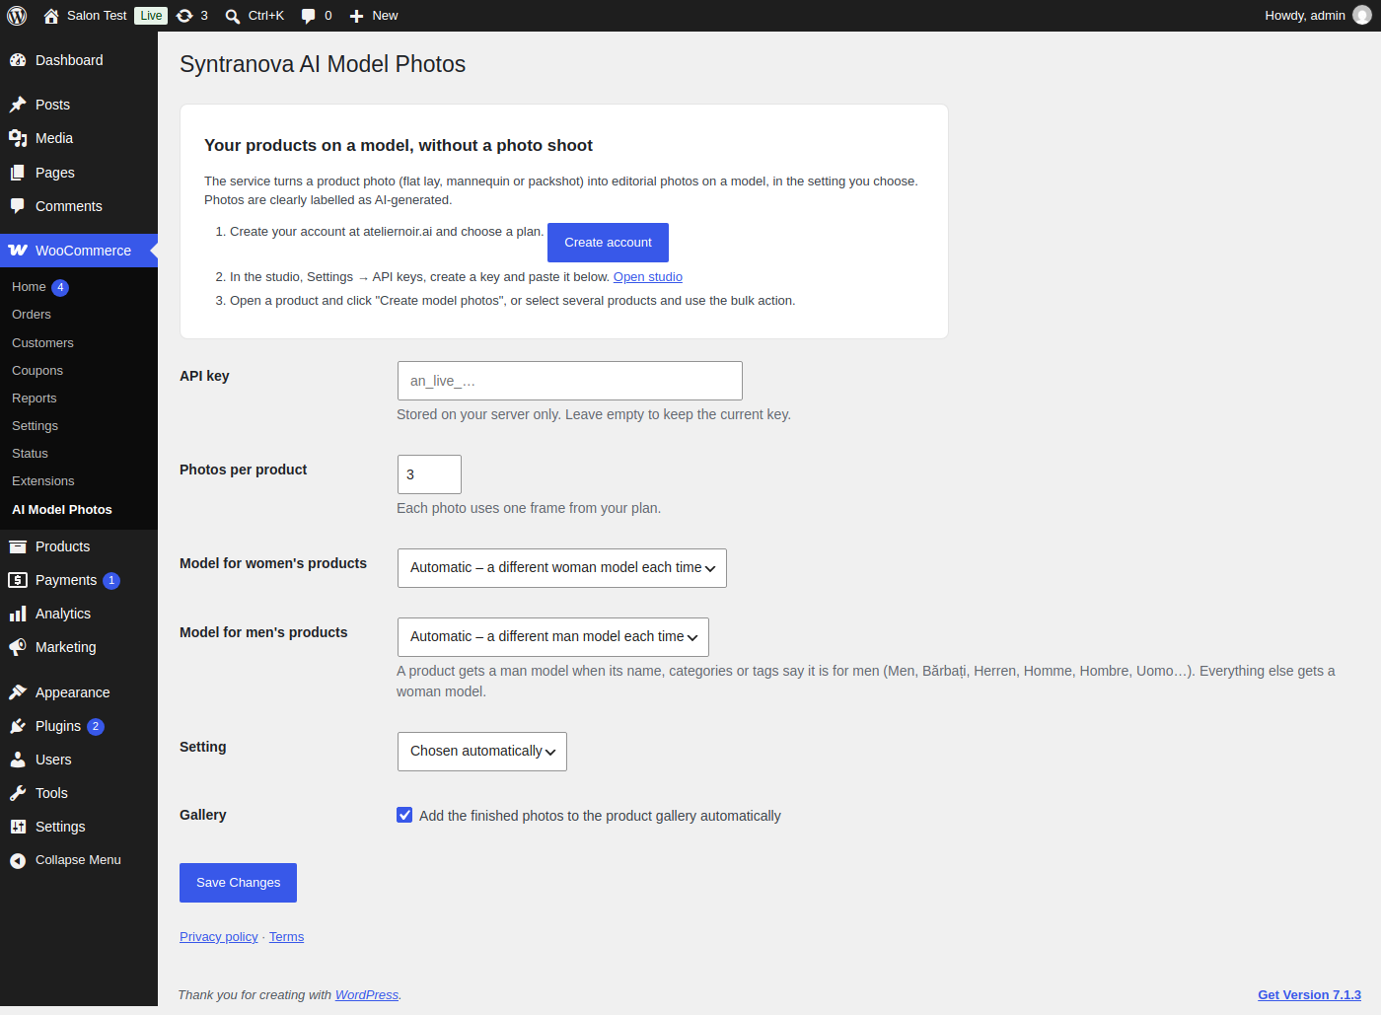Screen dimensions: 1381x1015
Task: Click the Marketing megaphone icon
Action: point(18,647)
